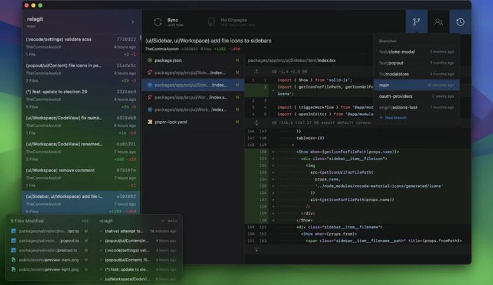The height and width of the screenshot is (285, 493).
Task: Expand diff lines above the first hunk
Action: click(x=257, y=72)
